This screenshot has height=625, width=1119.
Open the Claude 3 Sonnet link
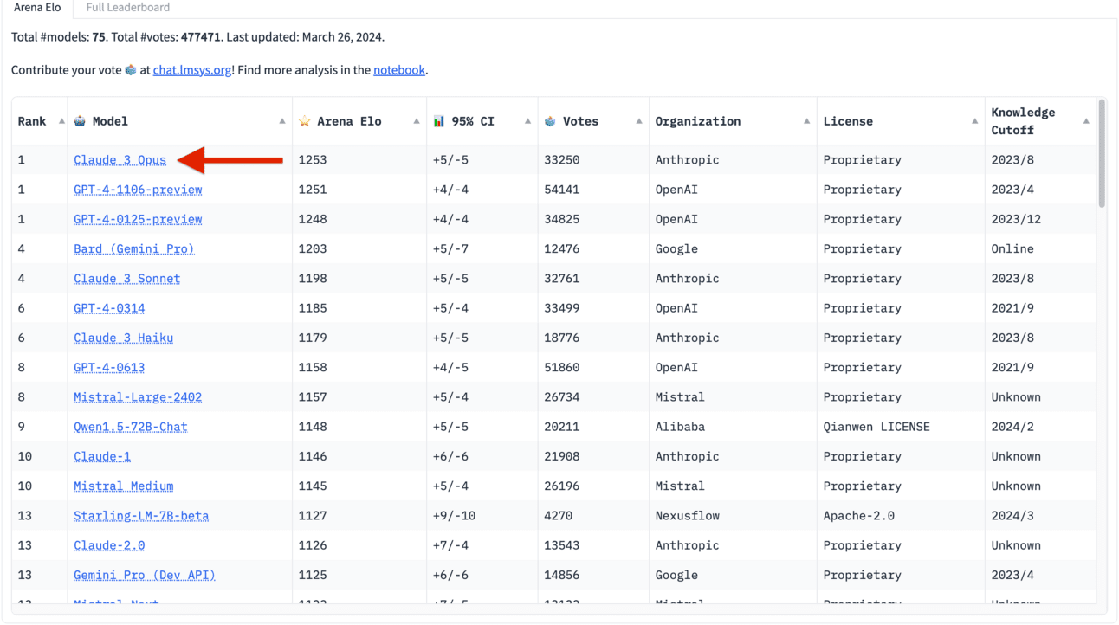pyautogui.click(x=127, y=279)
